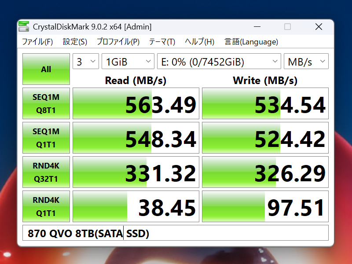
Task: Click the 534.54 write result cell
Action: [x=265, y=103]
